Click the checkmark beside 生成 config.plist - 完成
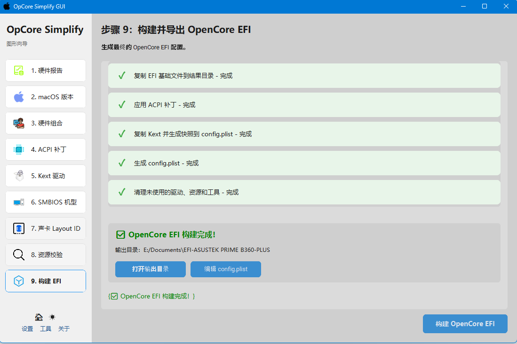517x344 pixels. [x=122, y=163]
